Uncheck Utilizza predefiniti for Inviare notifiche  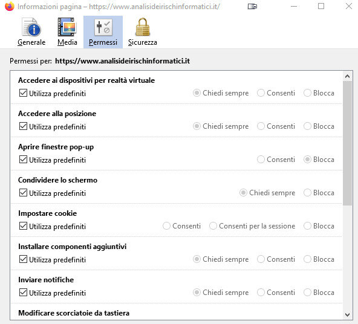click(24, 293)
